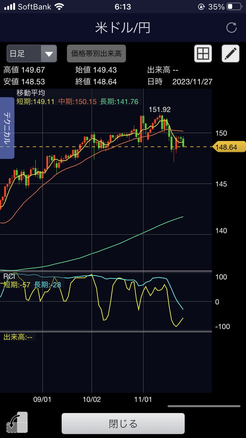
Task: Tap the 閉じる button
Action: coord(123,424)
